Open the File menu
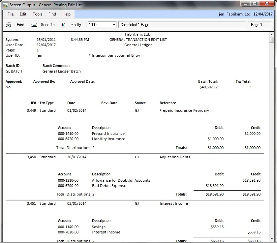The width and height of the screenshot is (277, 243). (11, 14)
